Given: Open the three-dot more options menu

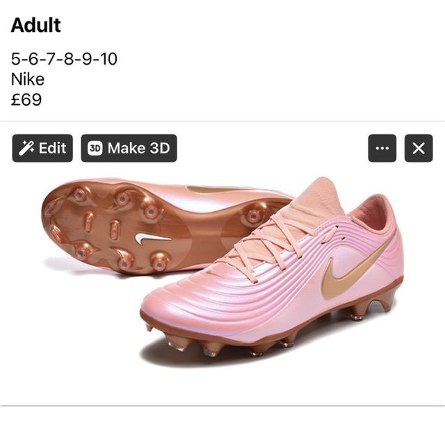Looking at the screenshot, I should [382, 148].
